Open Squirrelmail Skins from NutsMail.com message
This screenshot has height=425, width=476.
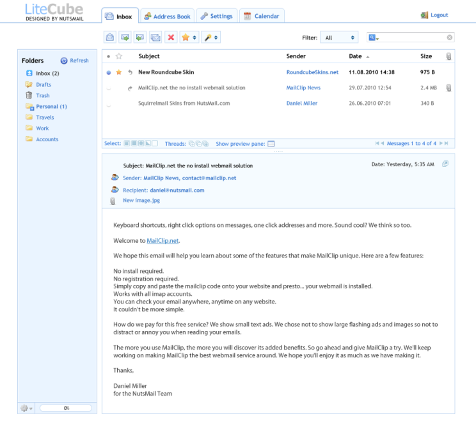[x=184, y=103]
